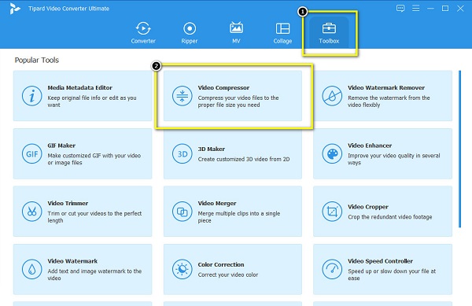472x306 pixels.
Task: Go to the Collage tab
Action: [x=282, y=32]
